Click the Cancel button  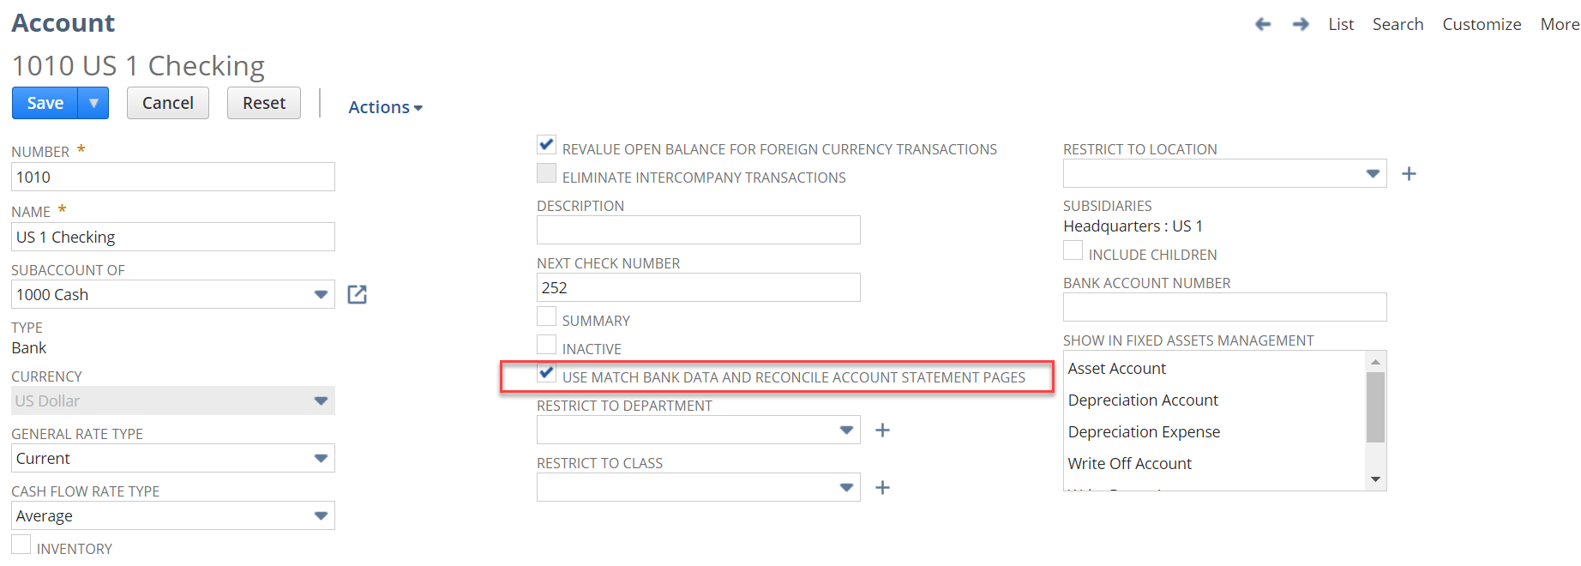coord(168,103)
